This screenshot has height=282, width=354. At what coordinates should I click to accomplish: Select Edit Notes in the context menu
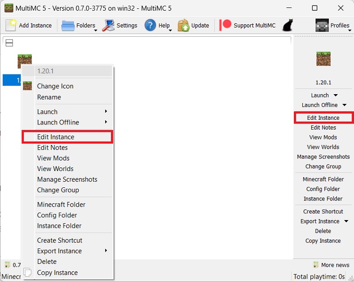click(67, 148)
